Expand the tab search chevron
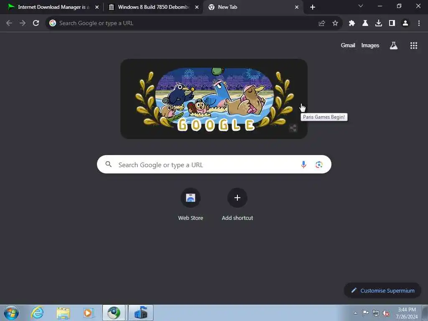Screen dimensions: 428x321 [361, 6]
